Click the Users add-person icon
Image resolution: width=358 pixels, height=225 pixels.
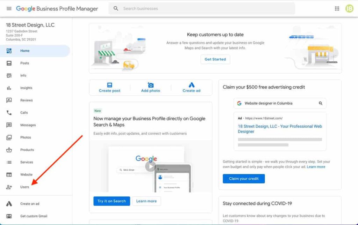[x=9, y=187]
